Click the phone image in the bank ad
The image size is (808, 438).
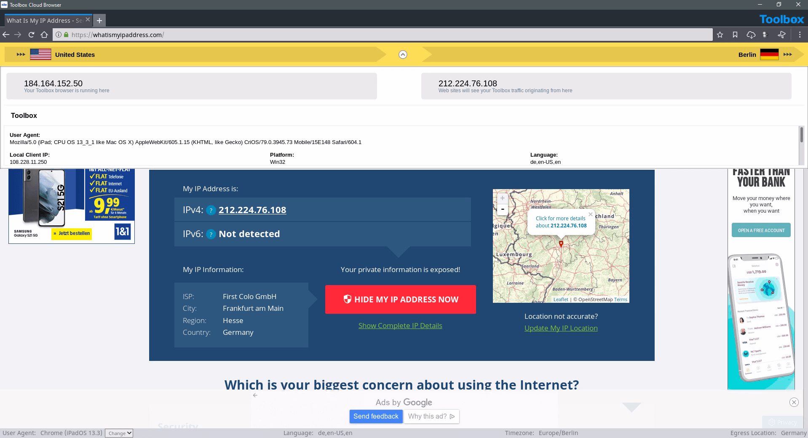click(x=761, y=318)
